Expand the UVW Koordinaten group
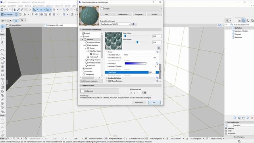Viewport: 254px width, 143px height. (106, 81)
